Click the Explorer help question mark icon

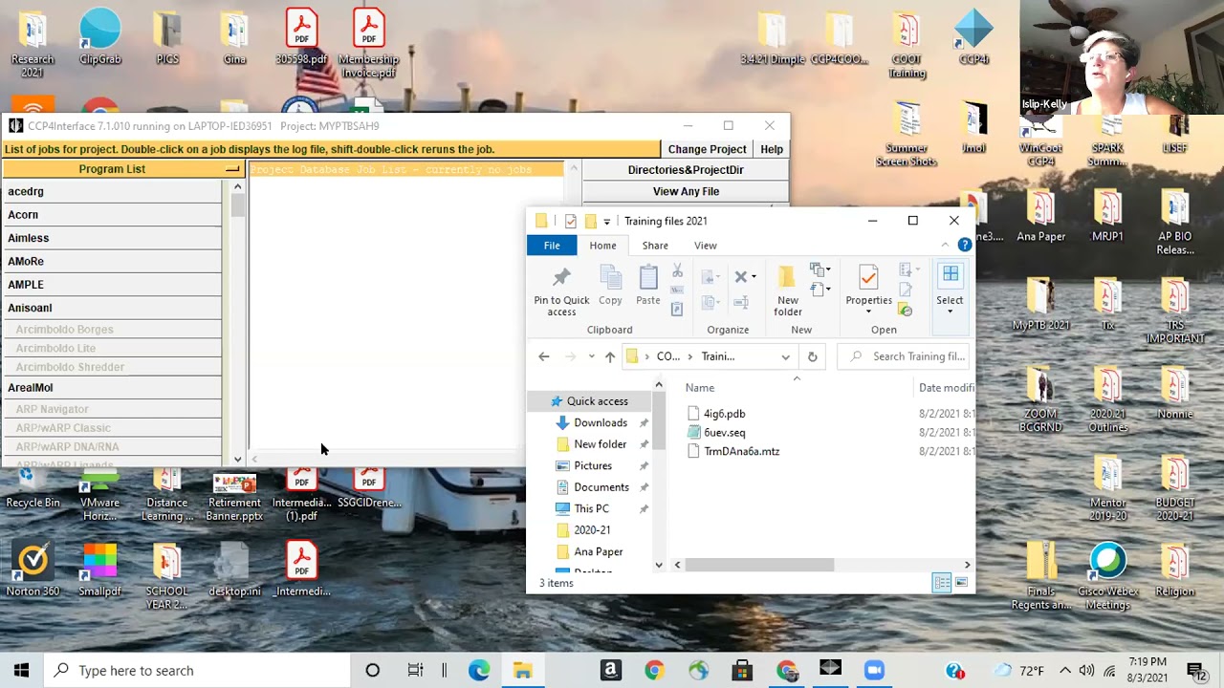click(965, 246)
